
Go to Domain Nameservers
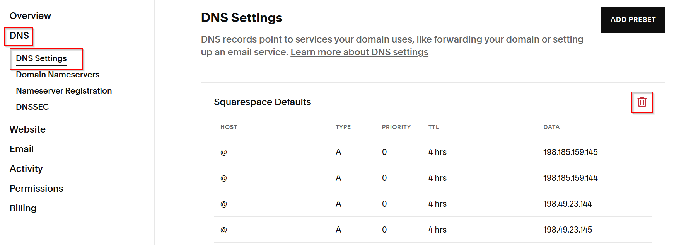58,75
